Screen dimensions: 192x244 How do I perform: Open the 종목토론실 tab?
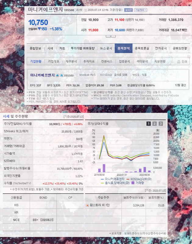[x=142, y=48]
